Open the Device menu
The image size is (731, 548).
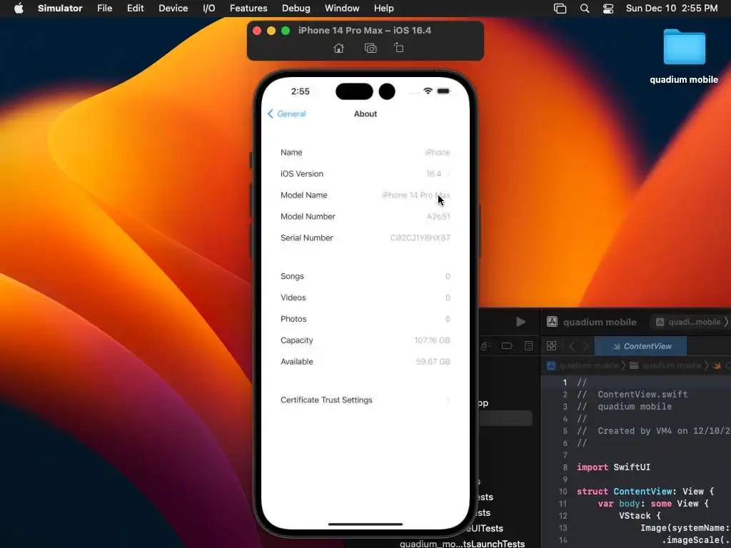[173, 9]
